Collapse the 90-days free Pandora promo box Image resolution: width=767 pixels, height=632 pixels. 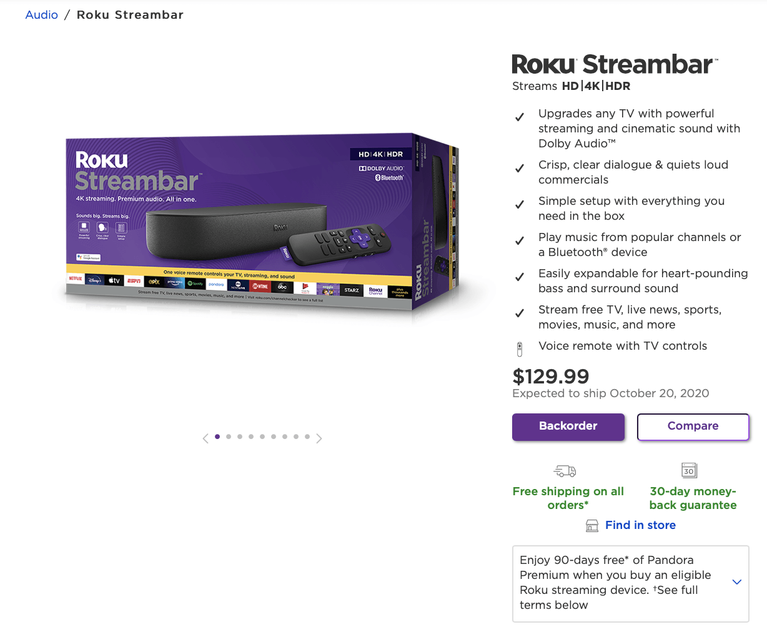tap(736, 581)
